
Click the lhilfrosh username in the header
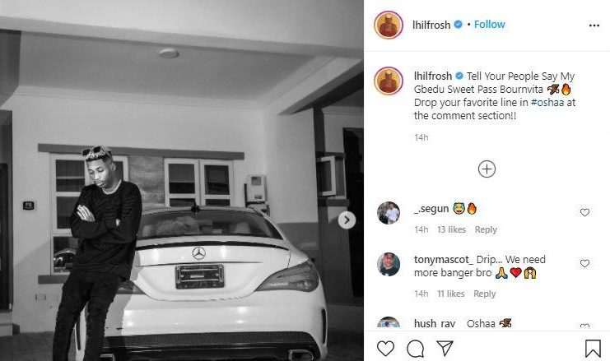pyautogui.click(x=431, y=25)
